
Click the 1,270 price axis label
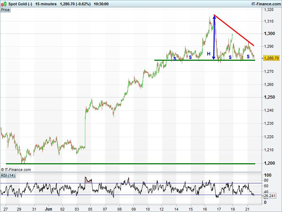pyautogui.click(x=269, y=72)
